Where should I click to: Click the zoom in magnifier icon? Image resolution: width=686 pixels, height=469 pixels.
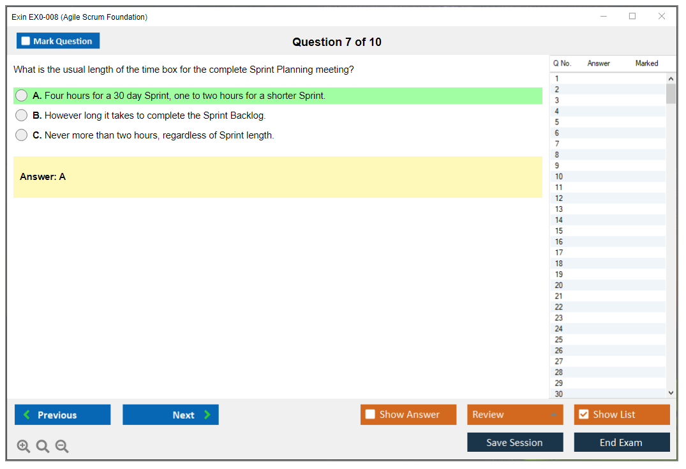[23, 447]
